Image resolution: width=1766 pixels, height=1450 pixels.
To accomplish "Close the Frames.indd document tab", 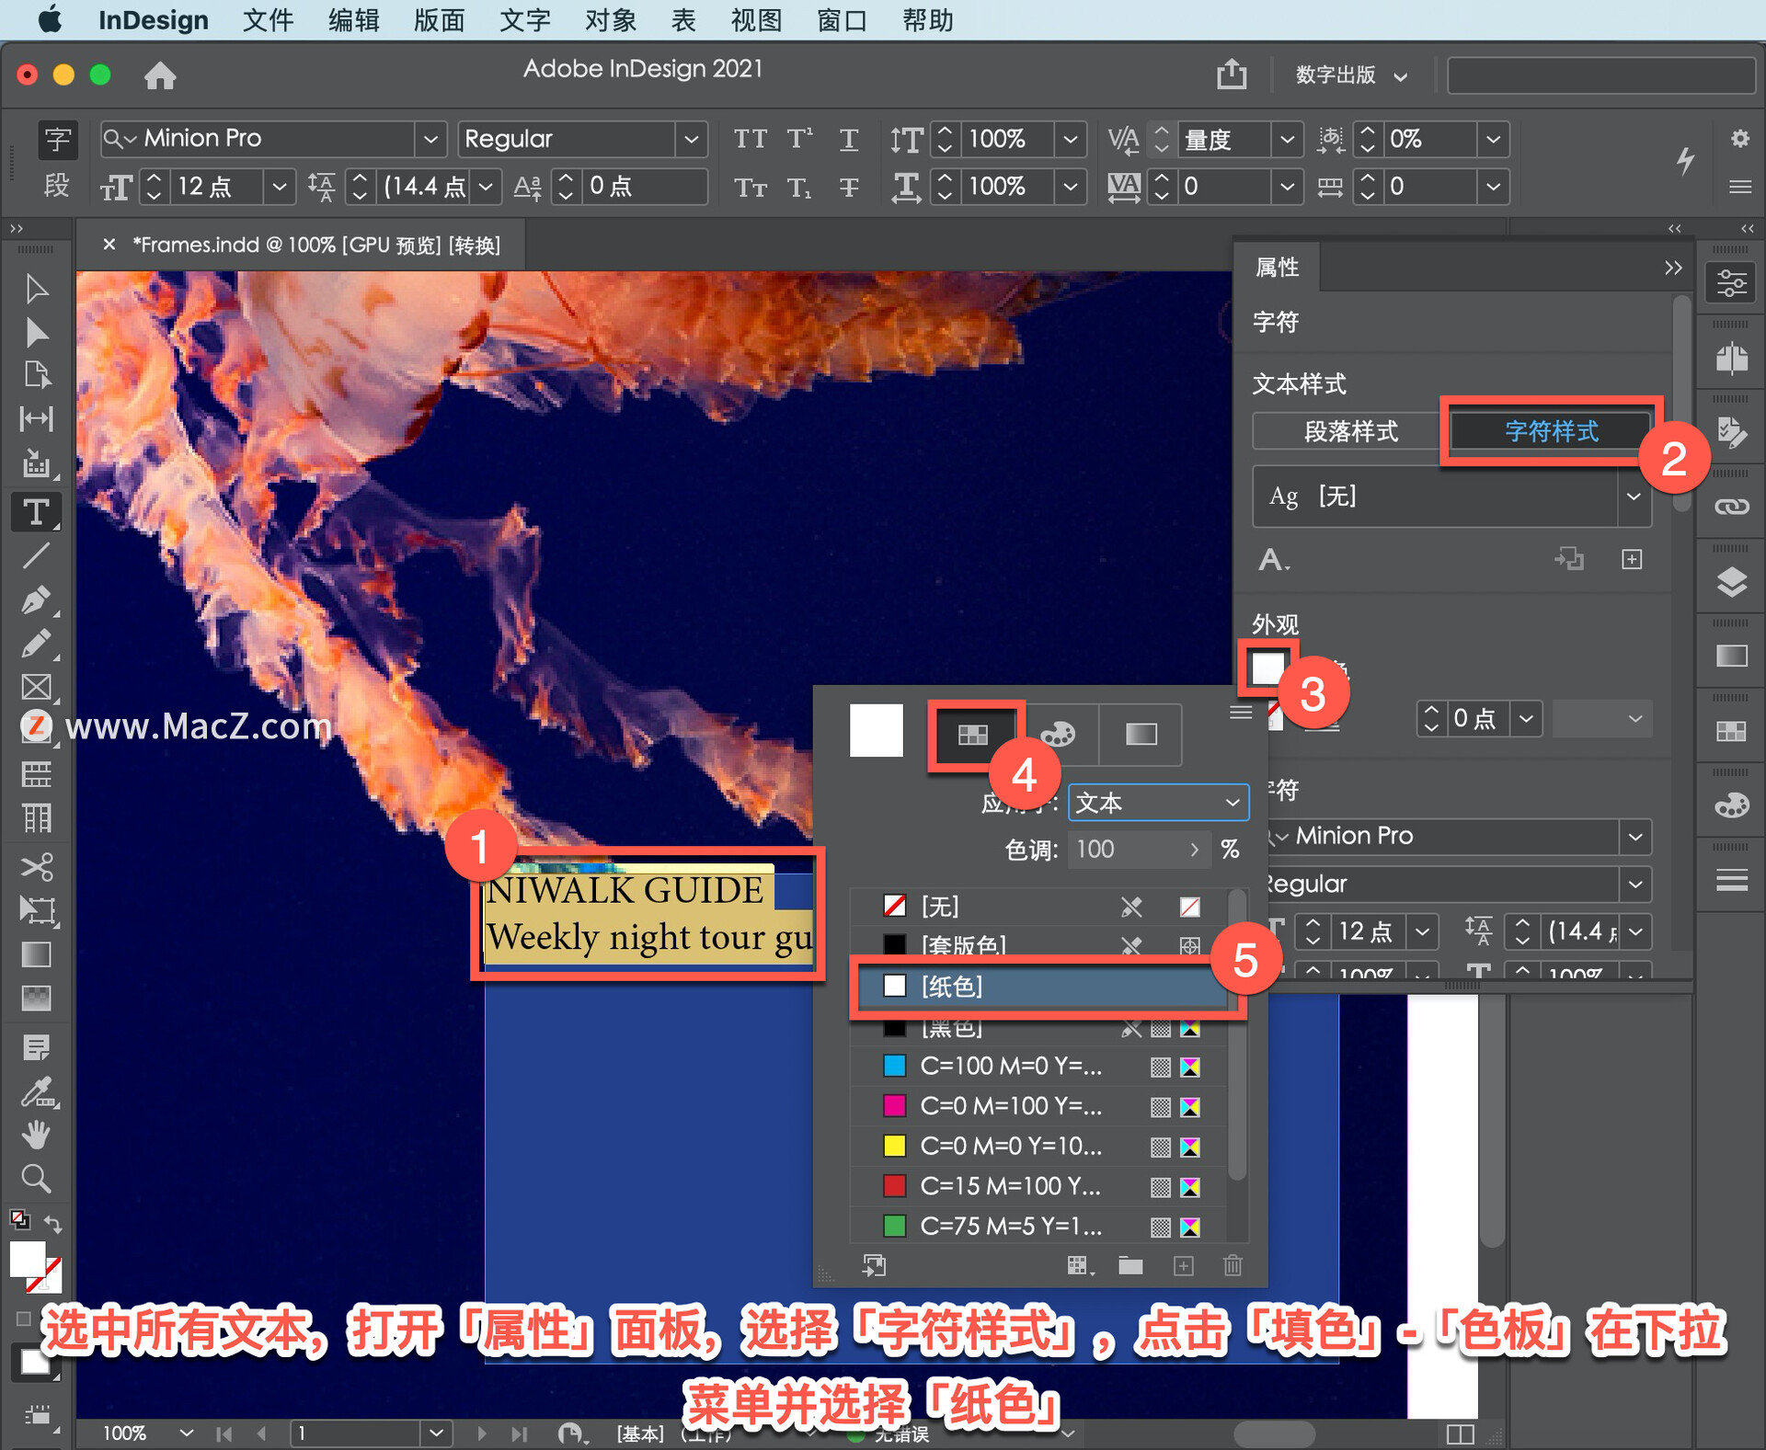I will tap(109, 245).
